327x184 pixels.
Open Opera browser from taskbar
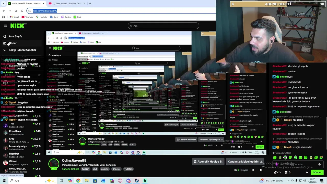120,181
